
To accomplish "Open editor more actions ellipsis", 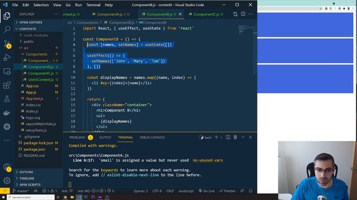I will [x=250, y=14].
